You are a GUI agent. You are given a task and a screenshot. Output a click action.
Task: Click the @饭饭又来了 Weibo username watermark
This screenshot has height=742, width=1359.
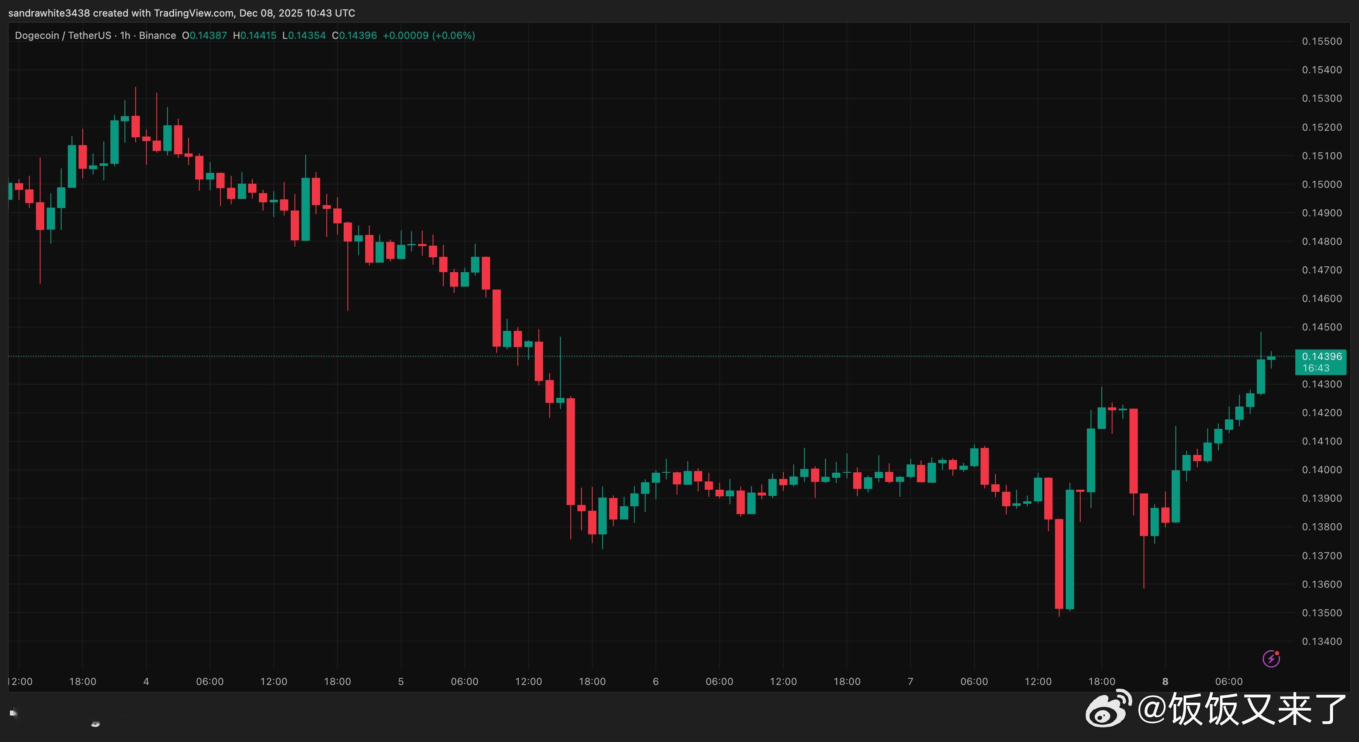pos(1242,709)
